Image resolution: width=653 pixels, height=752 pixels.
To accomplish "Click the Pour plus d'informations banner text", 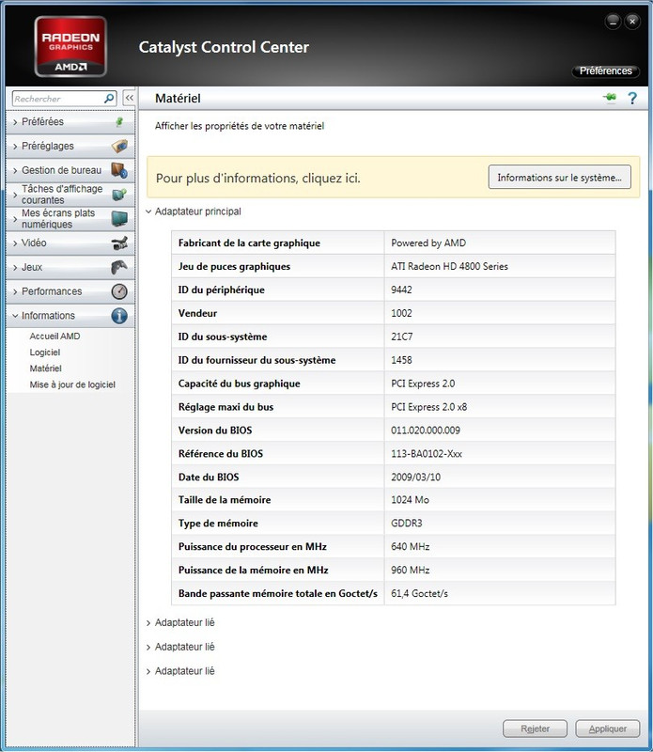I will click(258, 179).
